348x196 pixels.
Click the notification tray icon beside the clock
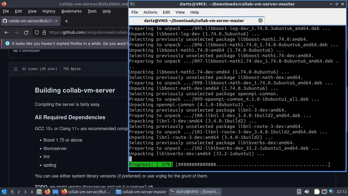tap(332, 192)
